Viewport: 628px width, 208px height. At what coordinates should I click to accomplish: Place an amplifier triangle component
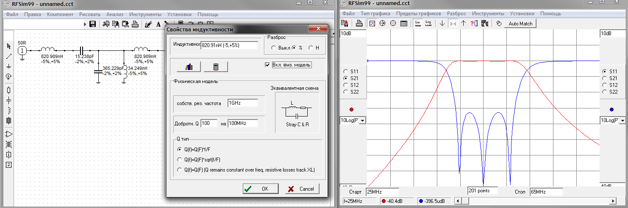[x=8, y=134]
